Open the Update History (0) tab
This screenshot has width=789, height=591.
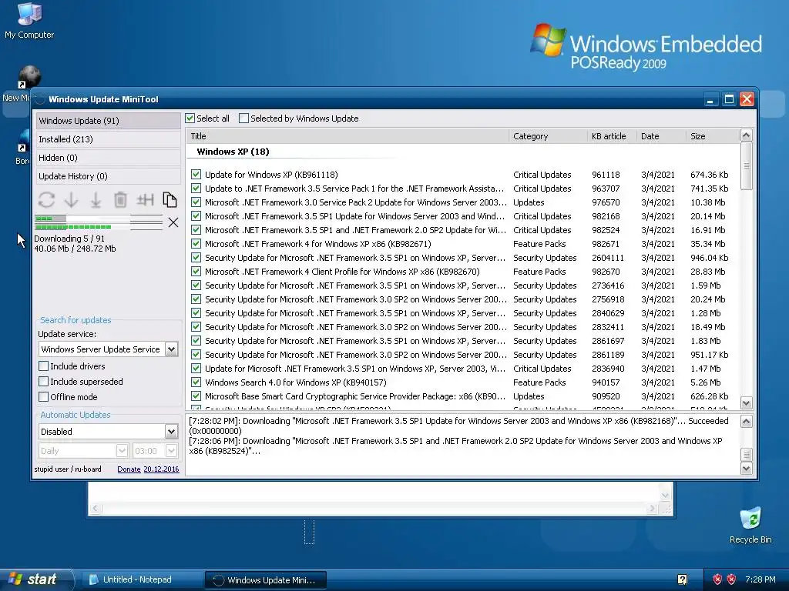[x=108, y=176]
